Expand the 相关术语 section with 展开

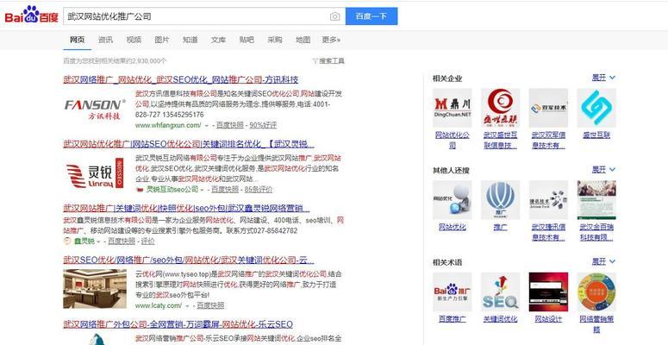(603, 261)
